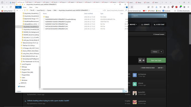This screenshot has height=107, width=191.
Task: Open browser downloads arrow icon
Action: point(156,7)
